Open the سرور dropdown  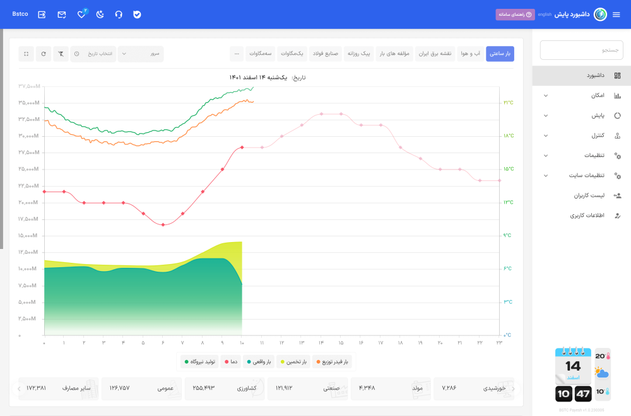[x=141, y=54]
